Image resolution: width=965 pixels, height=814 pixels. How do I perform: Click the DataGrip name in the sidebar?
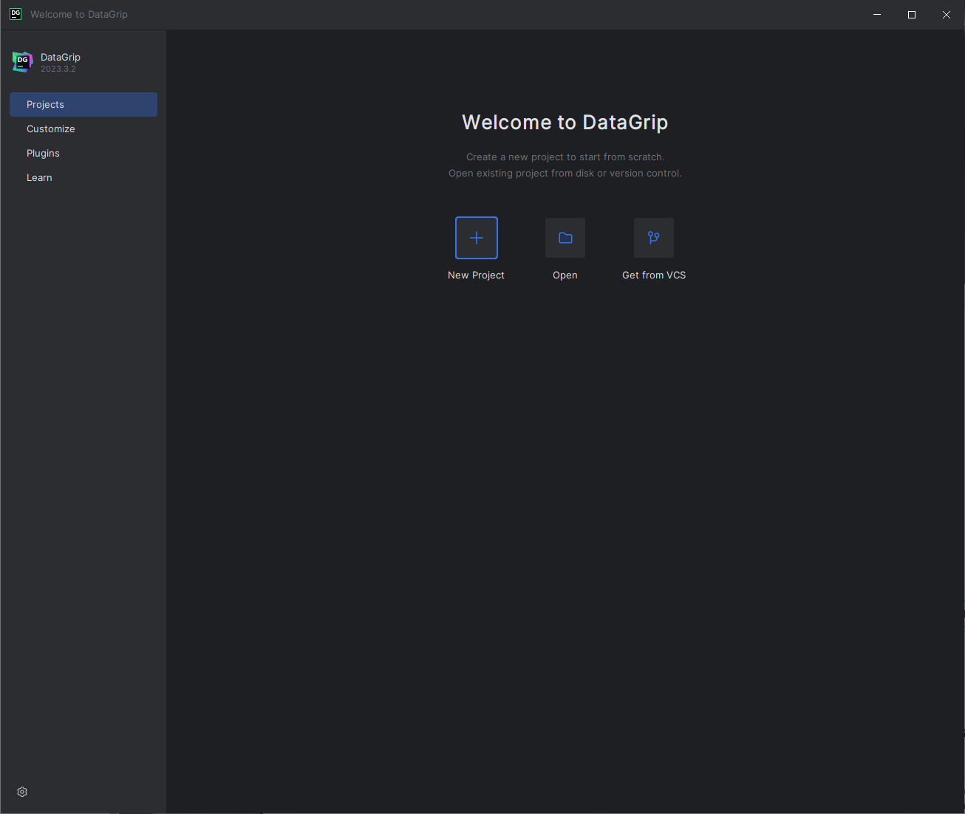[x=61, y=57]
